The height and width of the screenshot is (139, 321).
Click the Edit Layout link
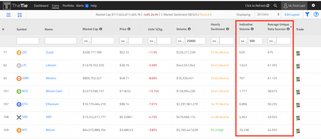pyautogui.click(x=292, y=14)
